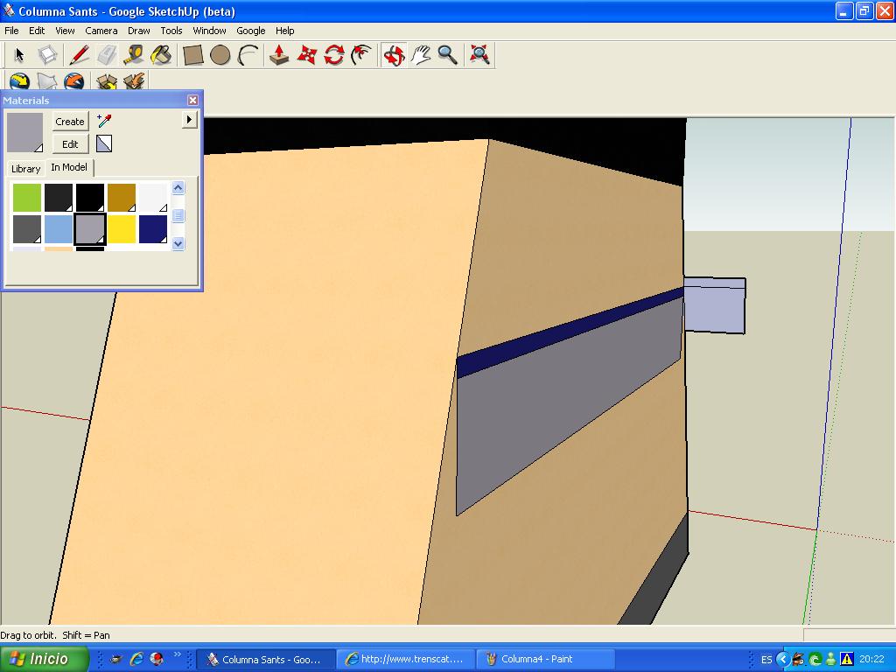Screen dimensions: 896x672
Task: Switch to the Library tab
Action: point(25,168)
